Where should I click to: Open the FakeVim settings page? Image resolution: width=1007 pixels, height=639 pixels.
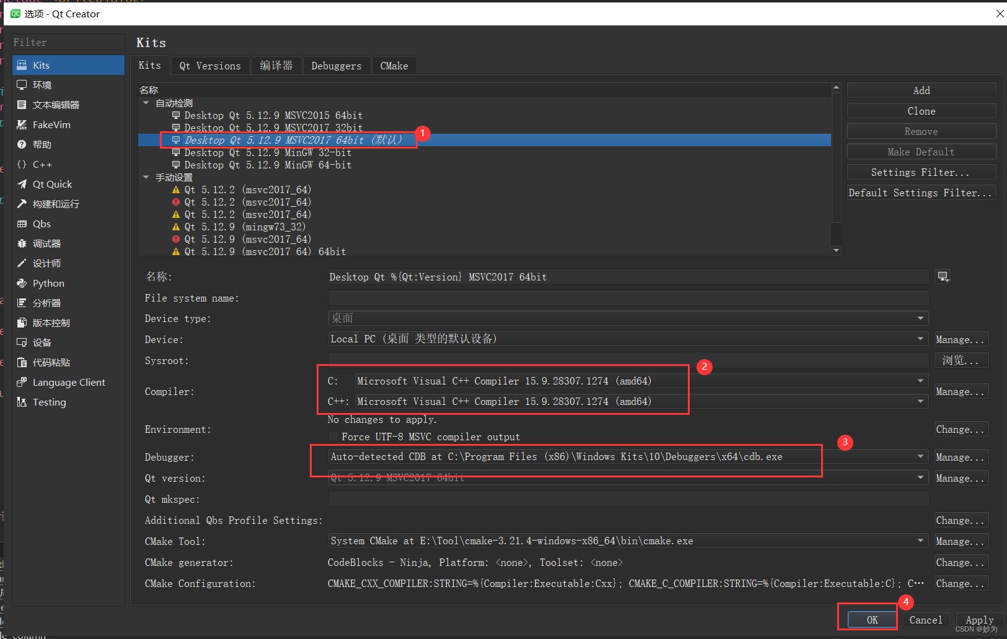click(x=51, y=124)
